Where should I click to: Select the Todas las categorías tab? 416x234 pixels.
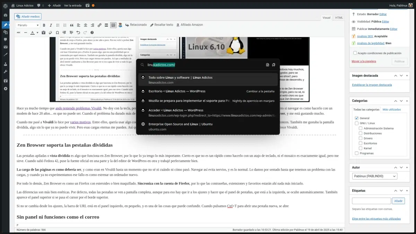[x=366, y=110]
